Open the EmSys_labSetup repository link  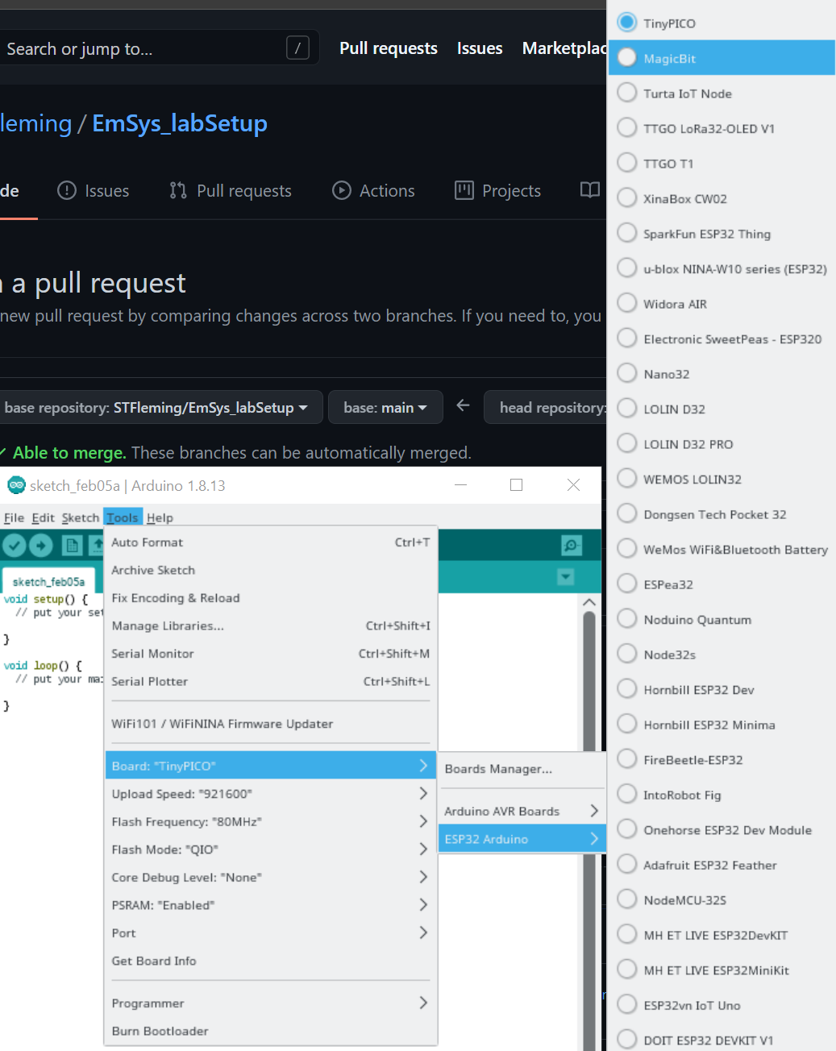point(180,123)
